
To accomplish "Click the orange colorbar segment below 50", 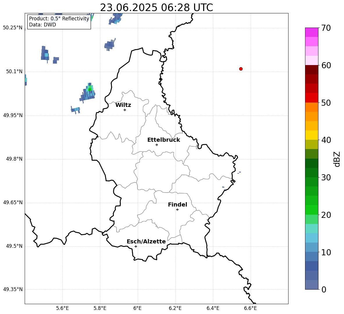I will pyautogui.click(x=311, y=107).
